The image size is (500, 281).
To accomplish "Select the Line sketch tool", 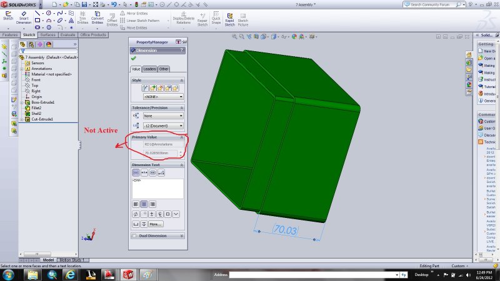I will point(37,13).
